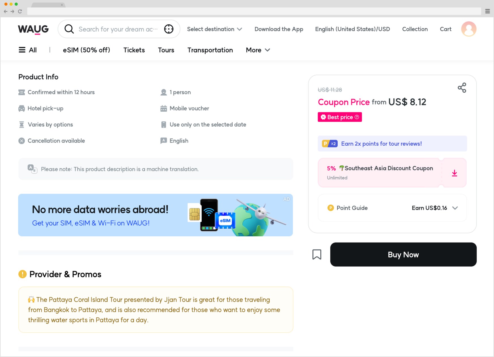This screenshot has height=357, width=494.
Task: Reload the page with refresh icon
Action: pyautogui.click(x=20, y=11)
